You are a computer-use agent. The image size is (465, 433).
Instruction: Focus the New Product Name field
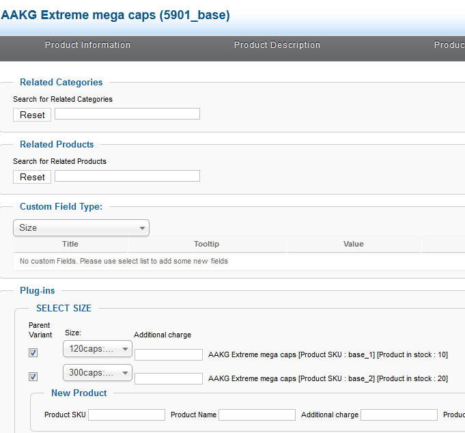tap(257, 415)
